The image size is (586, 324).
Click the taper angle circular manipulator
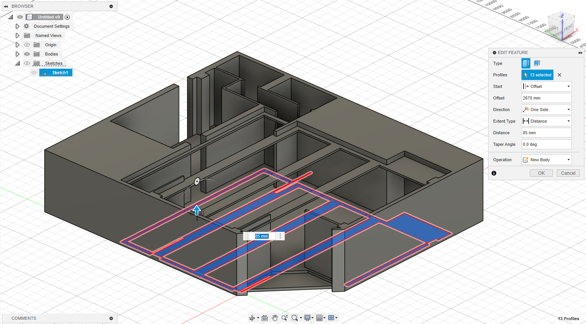(x=197, y=181)
